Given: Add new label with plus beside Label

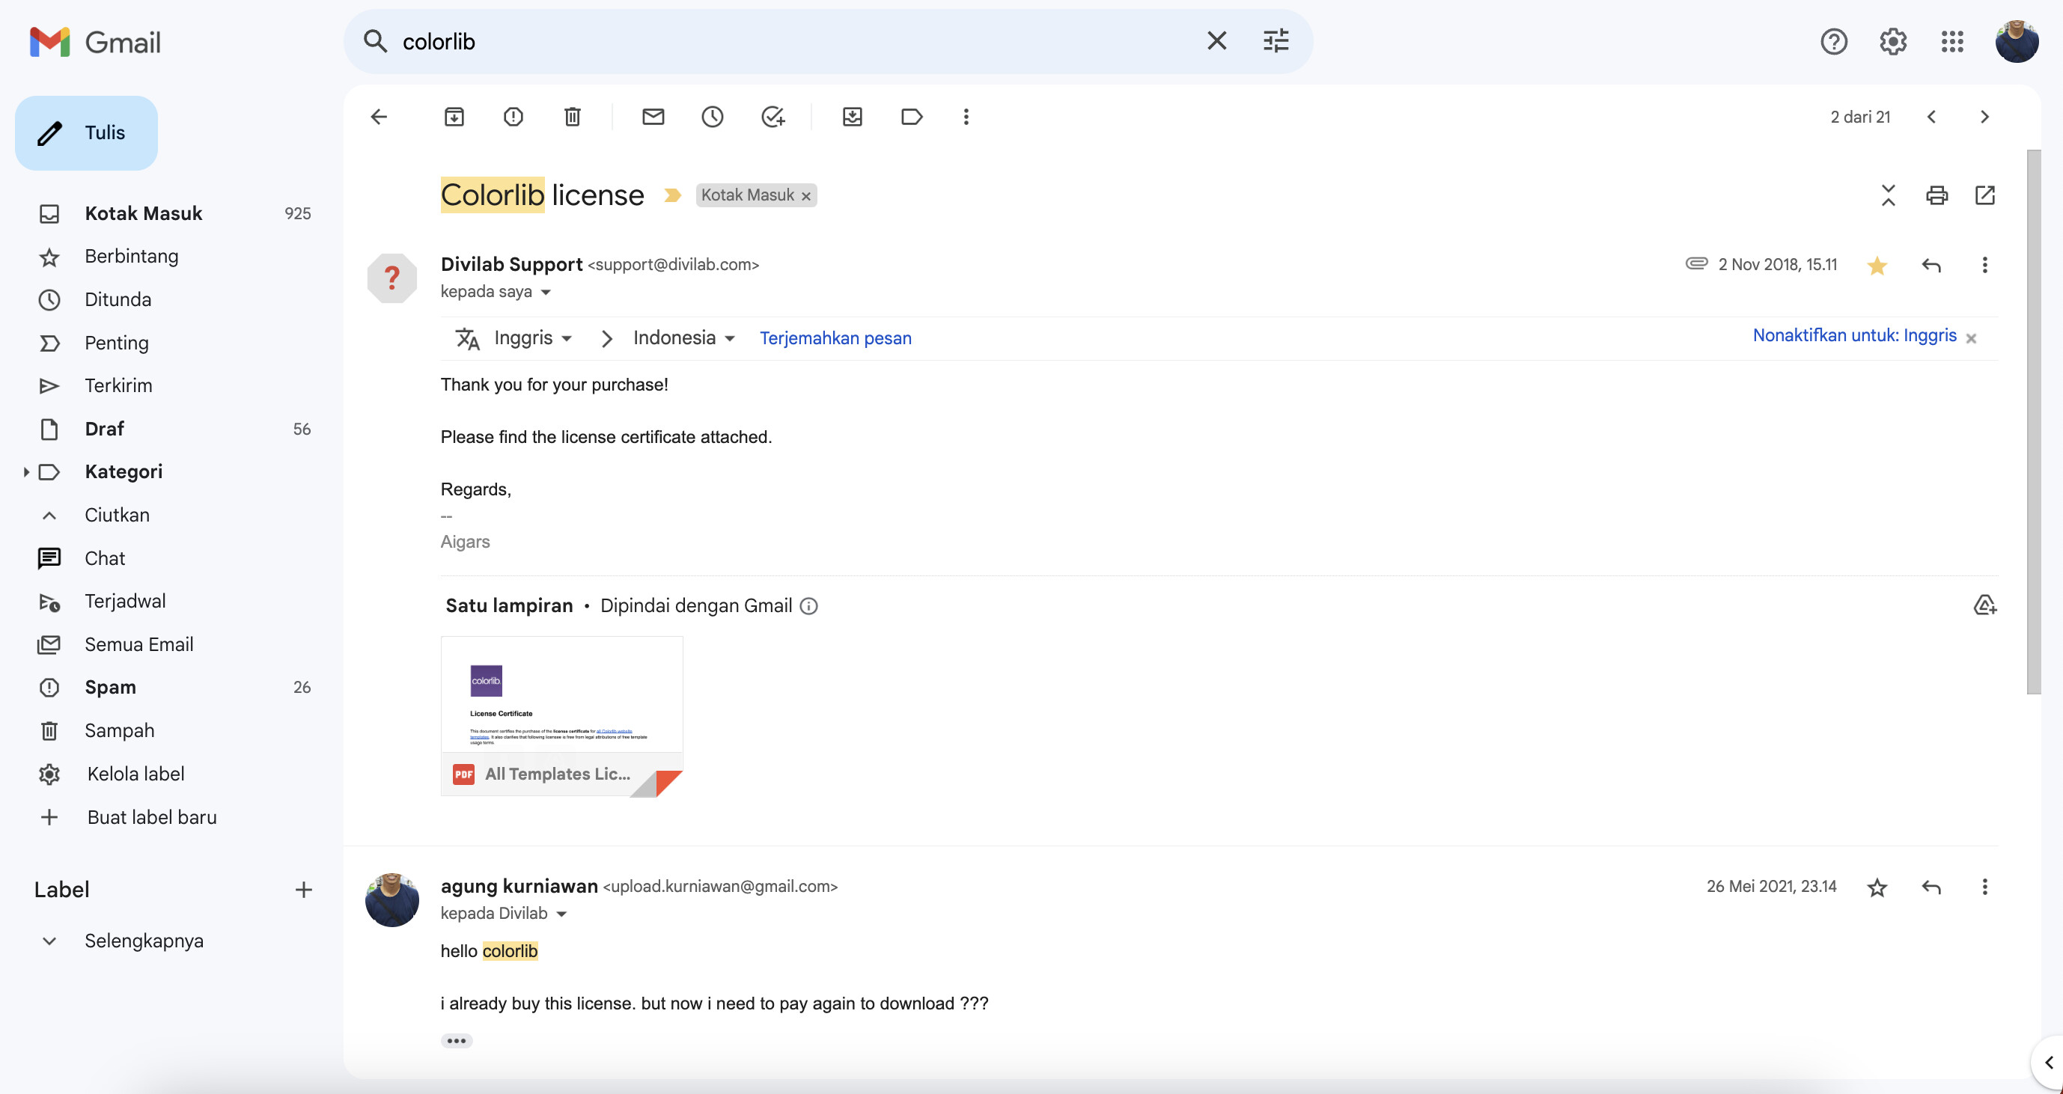Looking at the screenshot, I should point(303,890).
